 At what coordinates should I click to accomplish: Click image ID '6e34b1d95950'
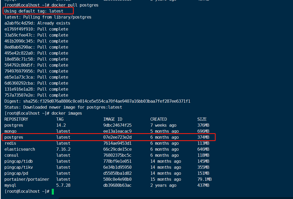coord(117,167)
